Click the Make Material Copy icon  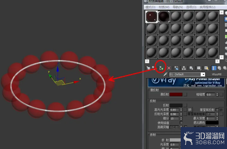click(176, 68)
